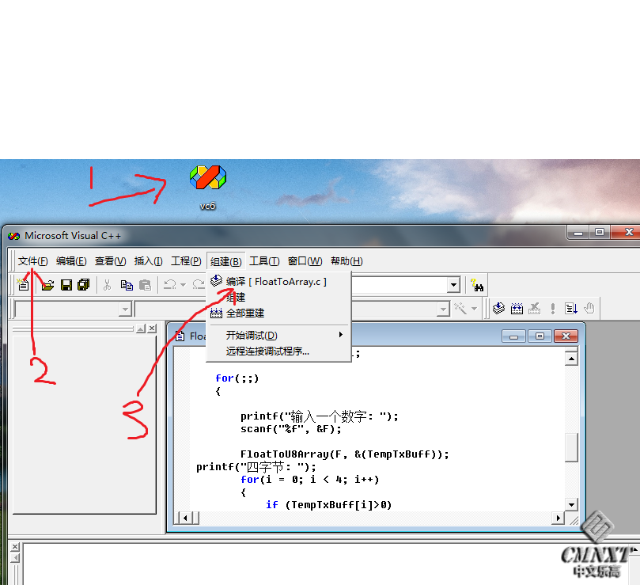Click the code editor vertical scrollbar thumb
Image resolution: width=640 pixels, height=585 pixels.
pos(571,447)
